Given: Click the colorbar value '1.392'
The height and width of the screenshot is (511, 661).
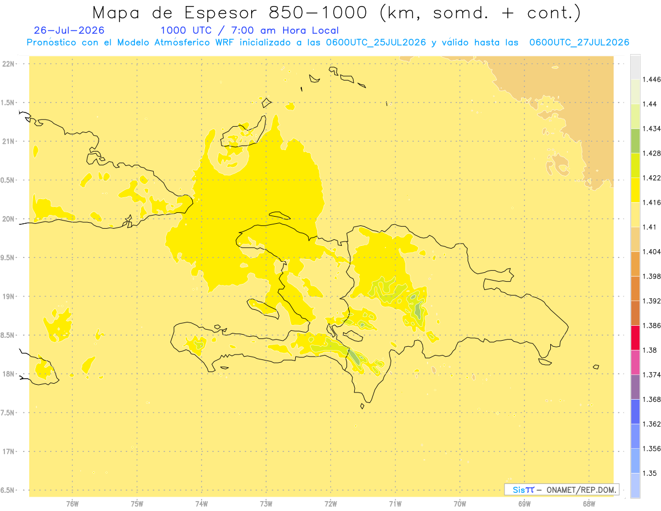Looking at the screenshot, I should tap(652, 301).
